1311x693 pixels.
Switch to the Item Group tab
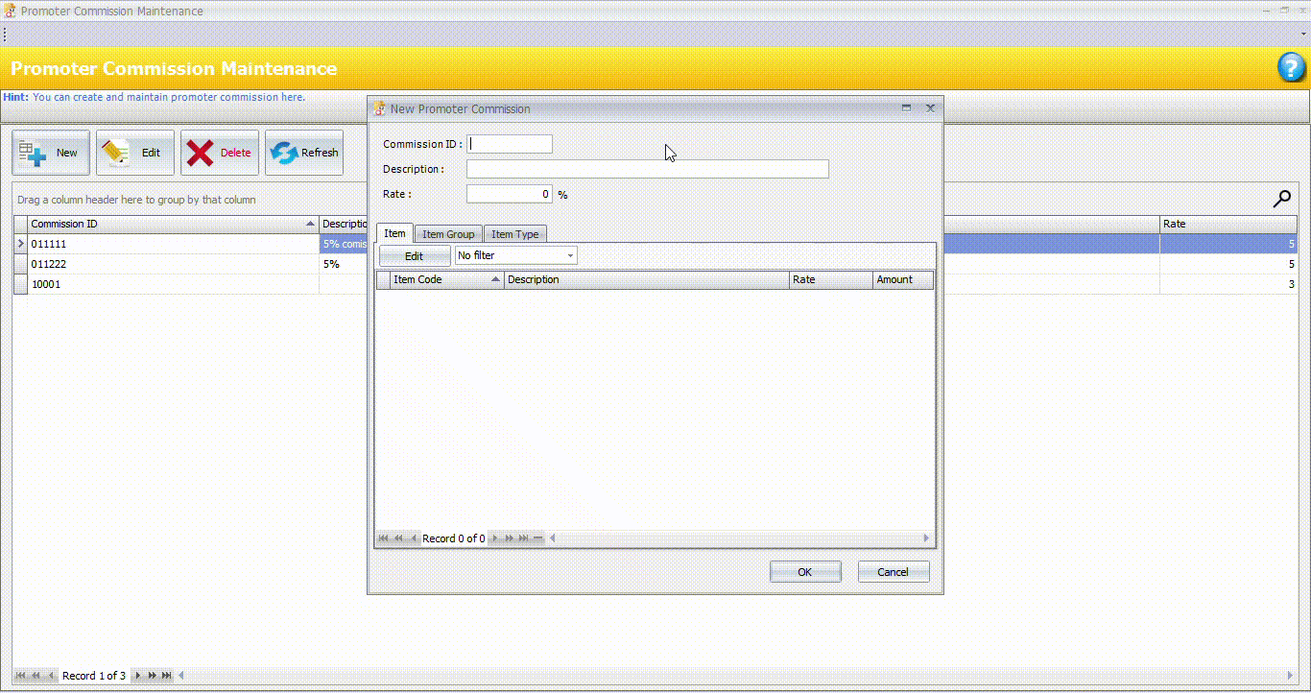(x=448, y=234)
